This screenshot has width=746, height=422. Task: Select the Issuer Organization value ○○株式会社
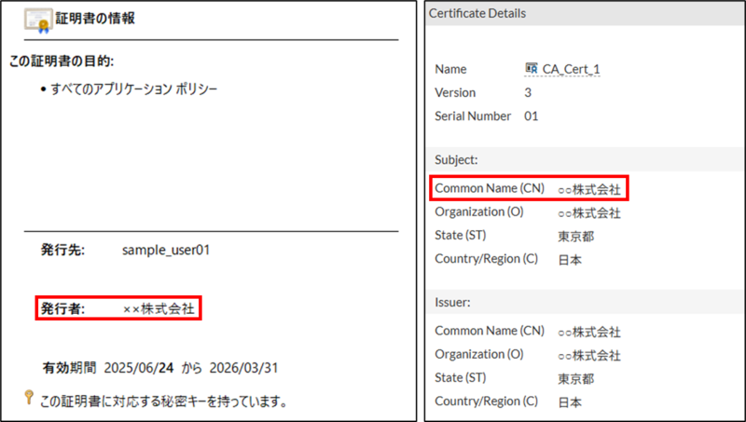click(x=589, y=356)
